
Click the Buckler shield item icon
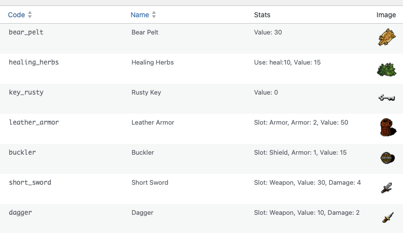click(386, 158)
